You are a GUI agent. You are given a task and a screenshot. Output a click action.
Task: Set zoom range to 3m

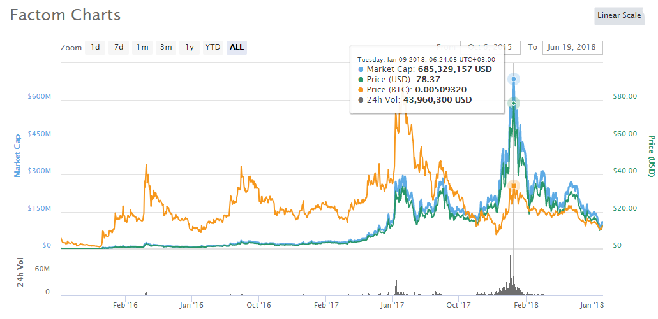166,47
